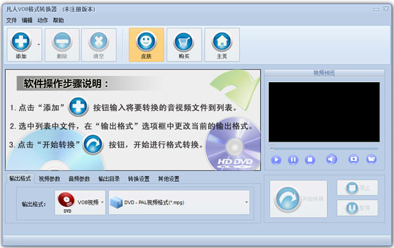Minimize the 凡人VOB格式转换器 window
Image resolution: width=394 pixels, height=248 pixels.
coord(376,9)
